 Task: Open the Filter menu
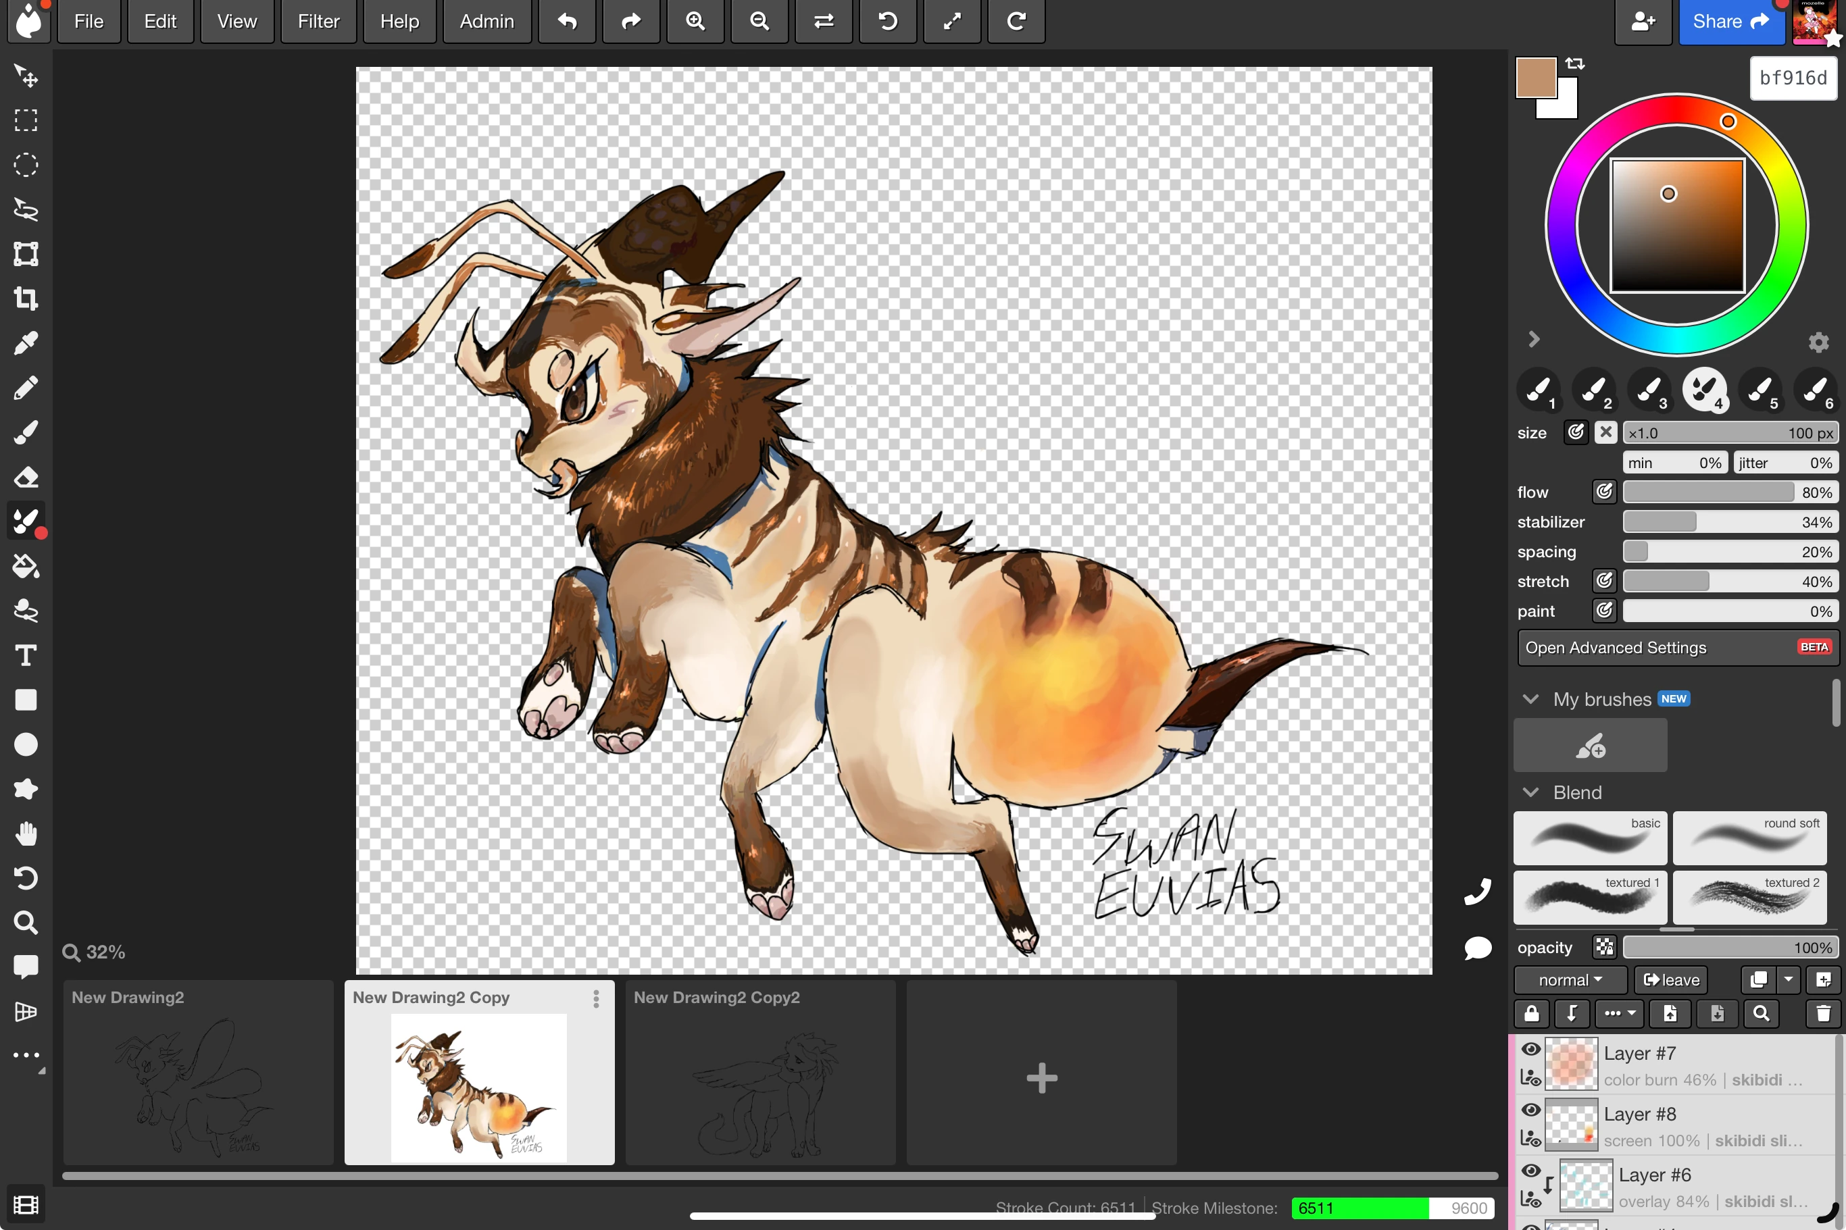(318, 21)
